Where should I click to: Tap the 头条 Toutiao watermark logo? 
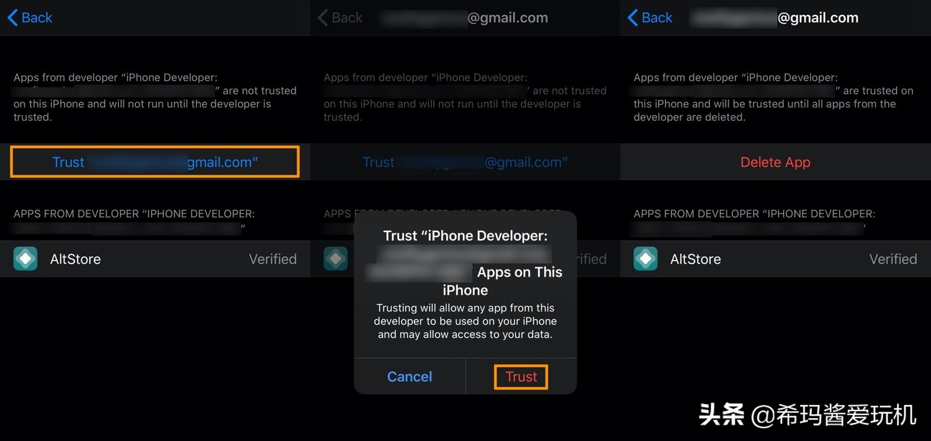click(722, 414)
